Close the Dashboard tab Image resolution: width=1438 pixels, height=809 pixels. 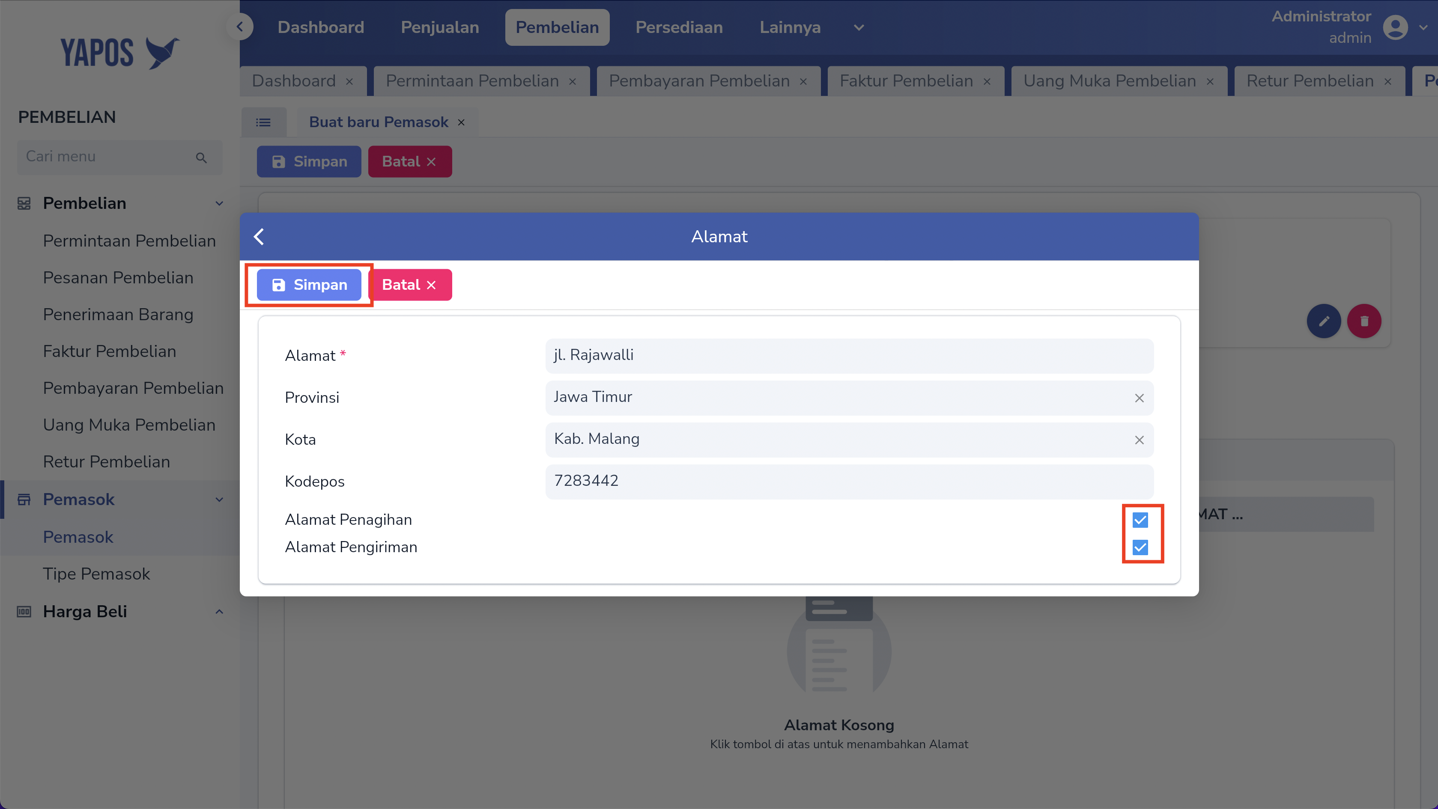pos(349,82)
